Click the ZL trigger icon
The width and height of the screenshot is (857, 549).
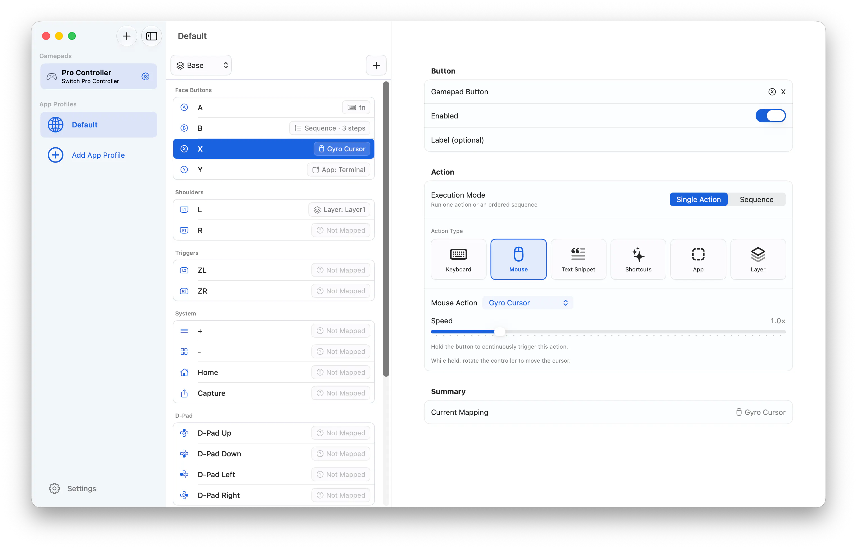[184, 270]
